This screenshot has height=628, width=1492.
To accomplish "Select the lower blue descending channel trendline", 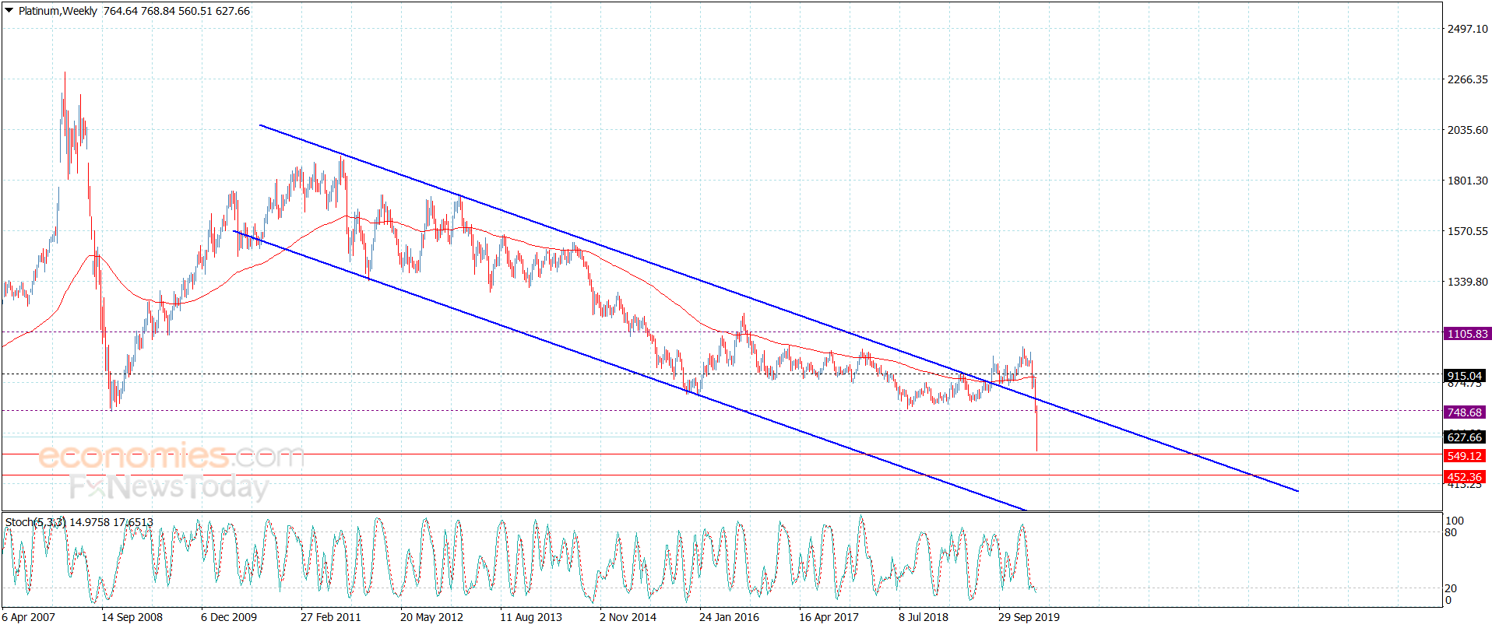I will coord(629,371).
